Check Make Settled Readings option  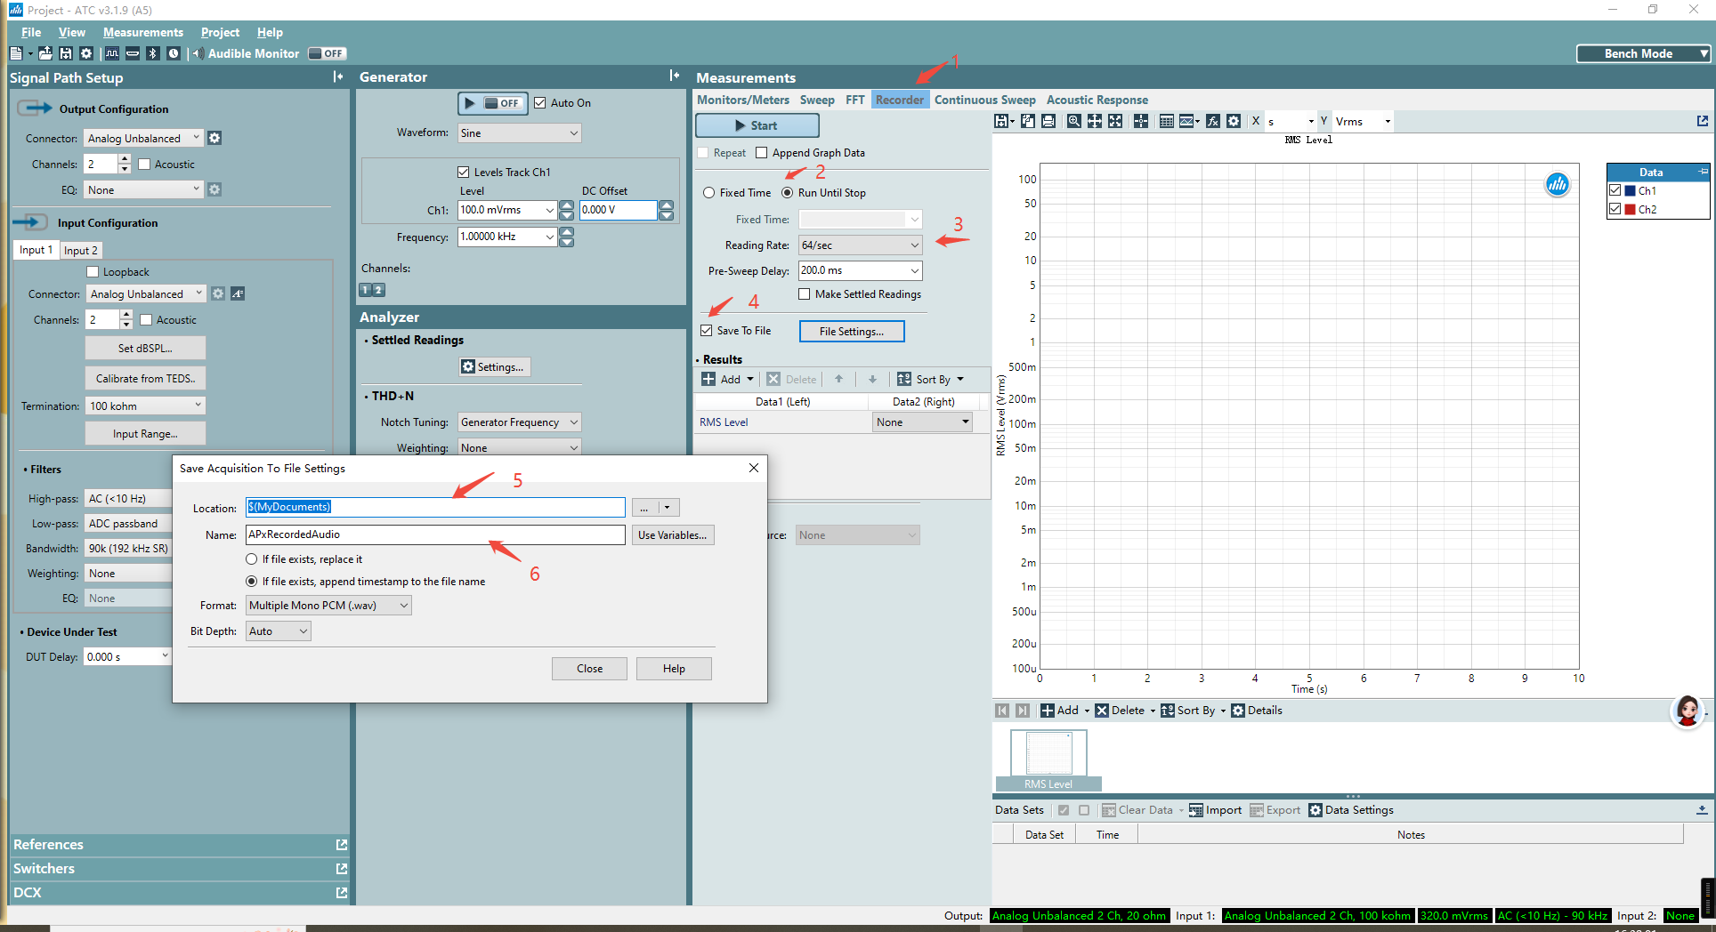pos(805,294)
